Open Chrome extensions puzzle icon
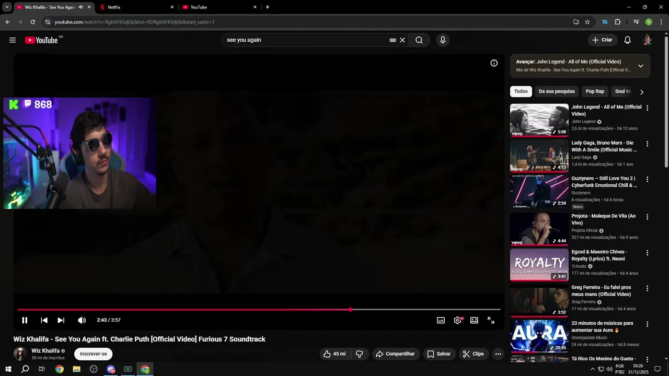Screen dimensions: 669x376 pyautogui.click(x=618, y=22)
